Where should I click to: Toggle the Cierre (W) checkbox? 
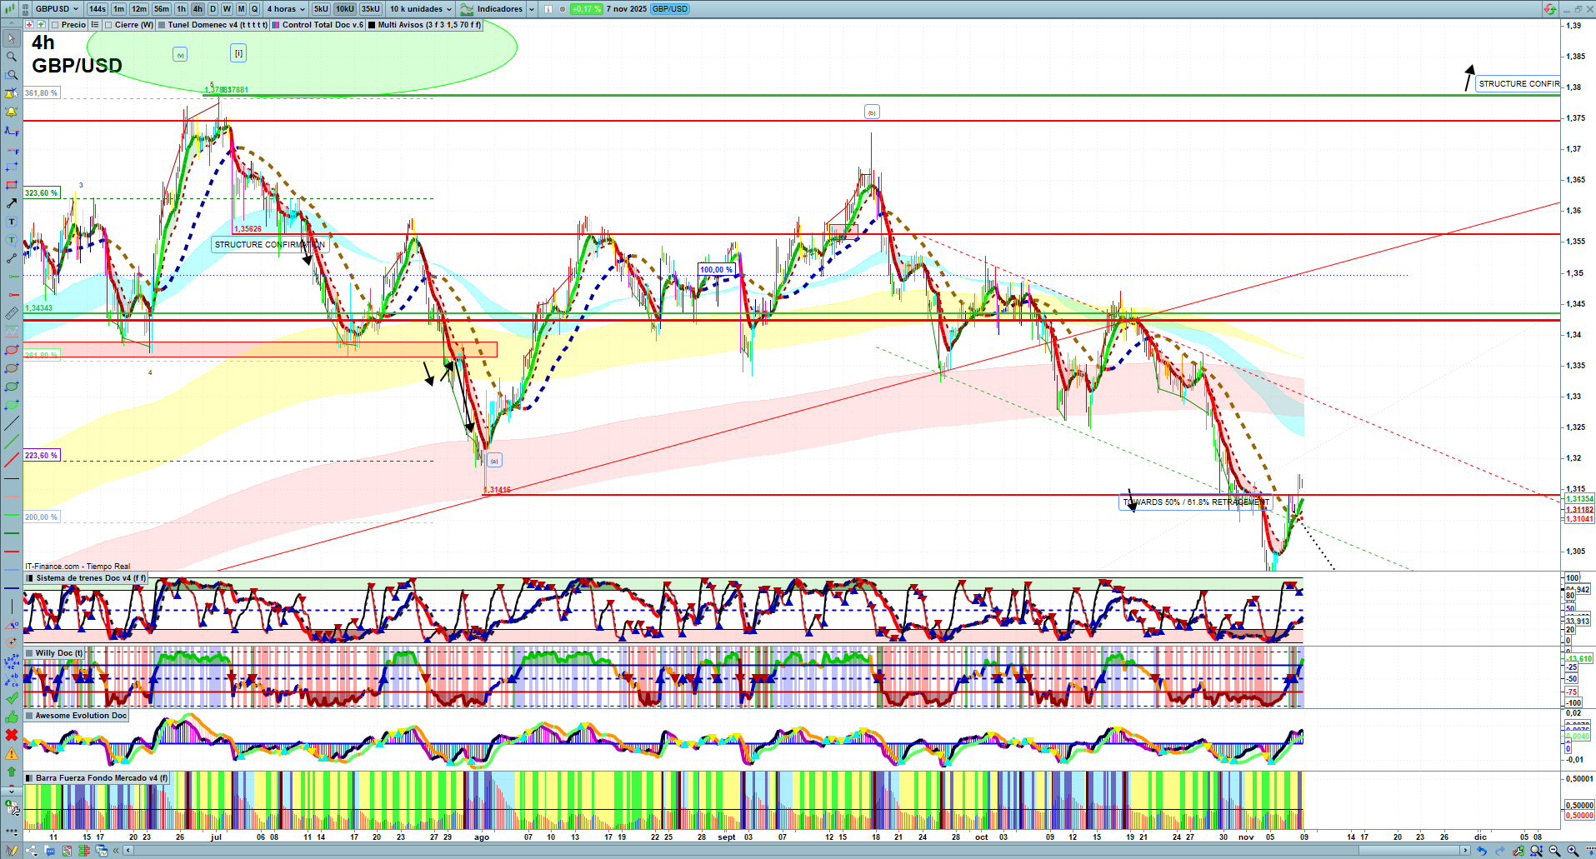(108, 25)
